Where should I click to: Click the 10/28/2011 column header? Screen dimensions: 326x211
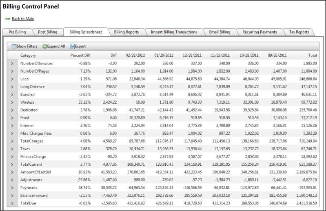tap(249, 55)
